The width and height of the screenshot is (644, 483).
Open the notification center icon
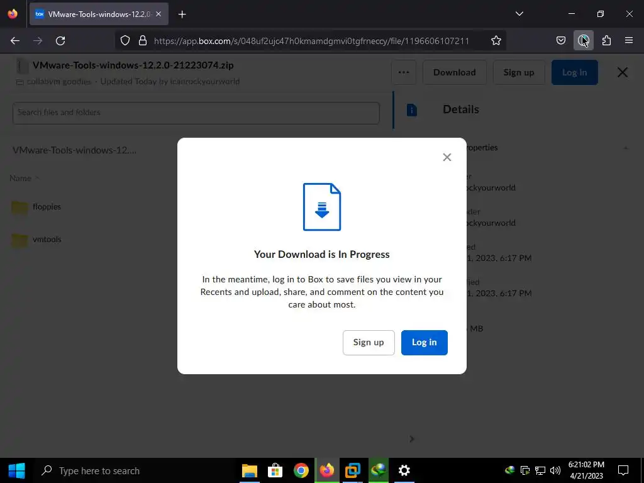pos(623,470)
